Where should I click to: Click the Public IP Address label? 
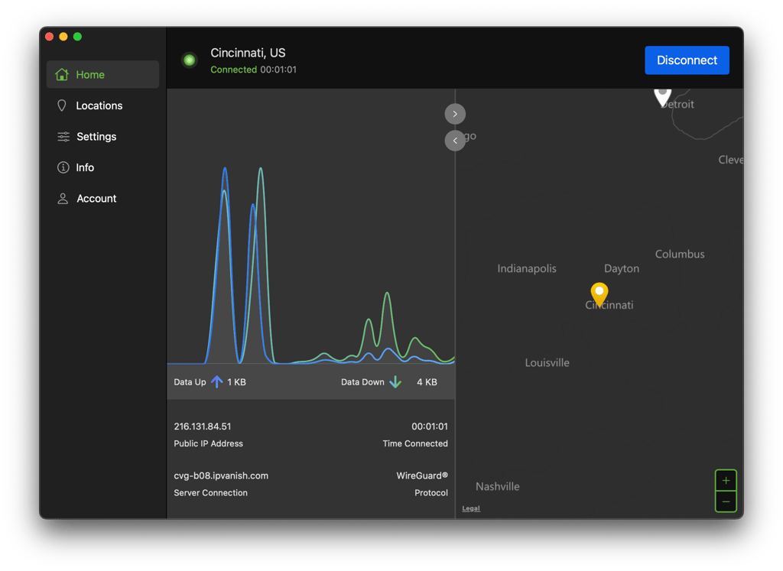click(x=208, y=443)
